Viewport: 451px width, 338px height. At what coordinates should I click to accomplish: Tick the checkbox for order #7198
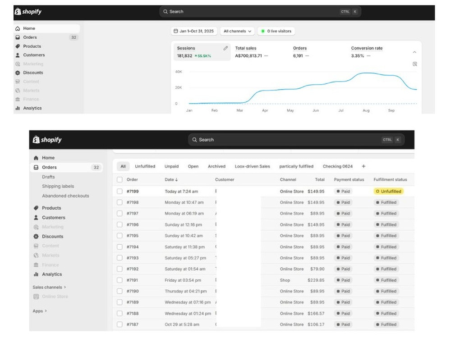click(120, 202)
